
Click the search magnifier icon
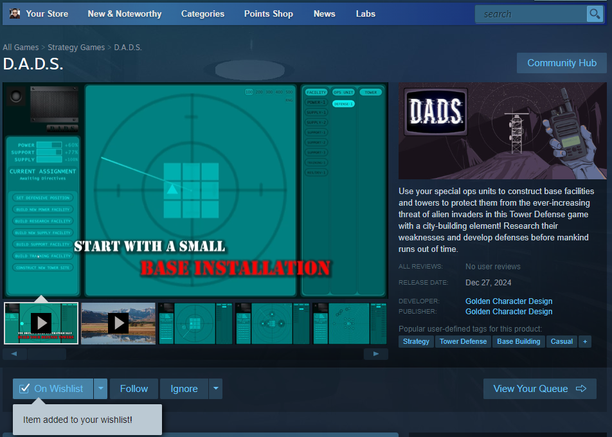595,14
